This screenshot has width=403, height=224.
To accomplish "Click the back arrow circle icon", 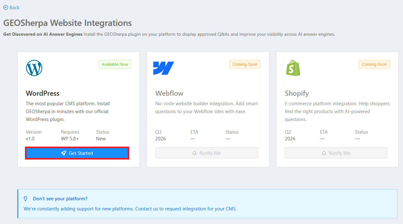I will (6, 7).
